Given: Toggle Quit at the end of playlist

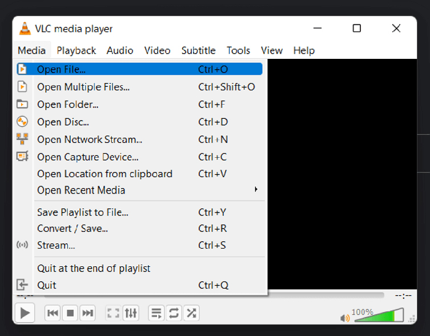Looking at the screenshot, I should tap(139, 268).
